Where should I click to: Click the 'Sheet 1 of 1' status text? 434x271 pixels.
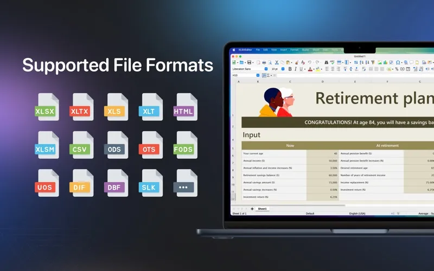[239, 214]
